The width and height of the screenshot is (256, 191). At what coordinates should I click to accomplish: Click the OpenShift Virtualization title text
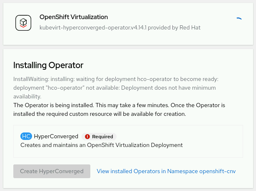[73, 17]
